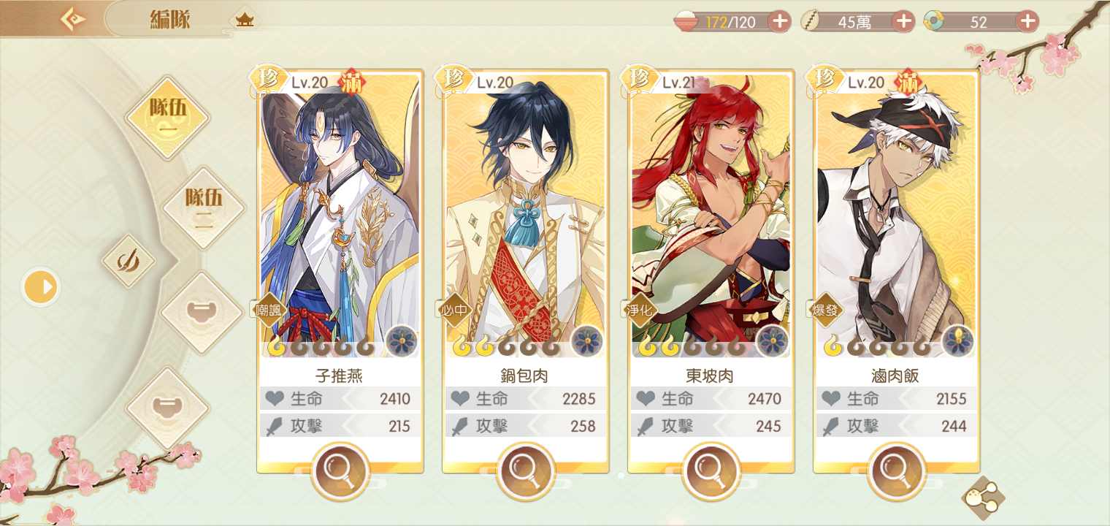Select the fourth locked team slot

tap(168, 407)
